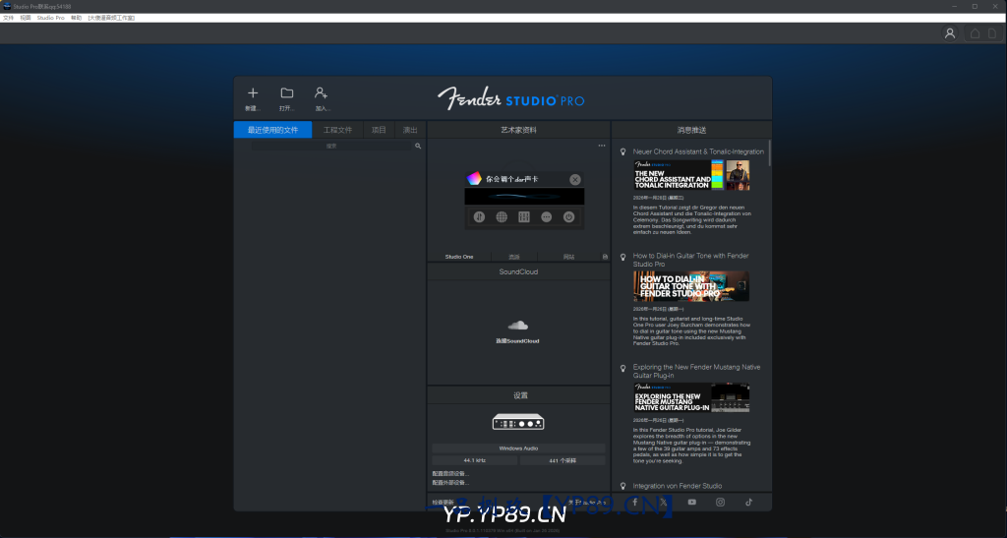
Task: Click the 配置外部设备 link
Action: [450, 483]
